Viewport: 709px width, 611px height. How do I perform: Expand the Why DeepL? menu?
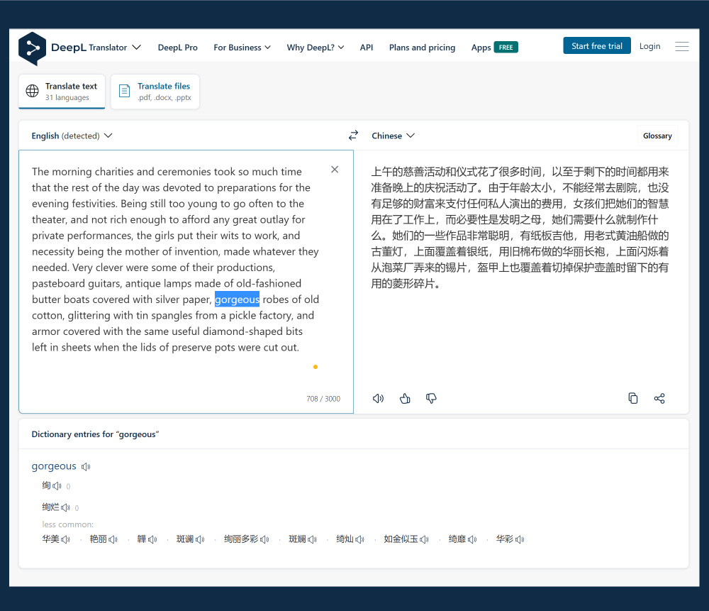click(316, 47)
